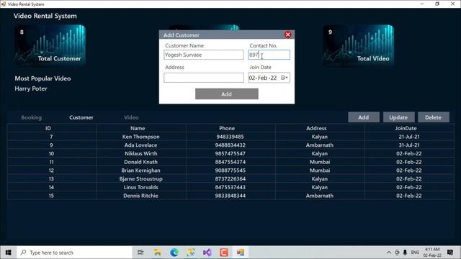This screenshot has width=461, height=259.
Task: Open the Video tab
Action: coord(131,117)
